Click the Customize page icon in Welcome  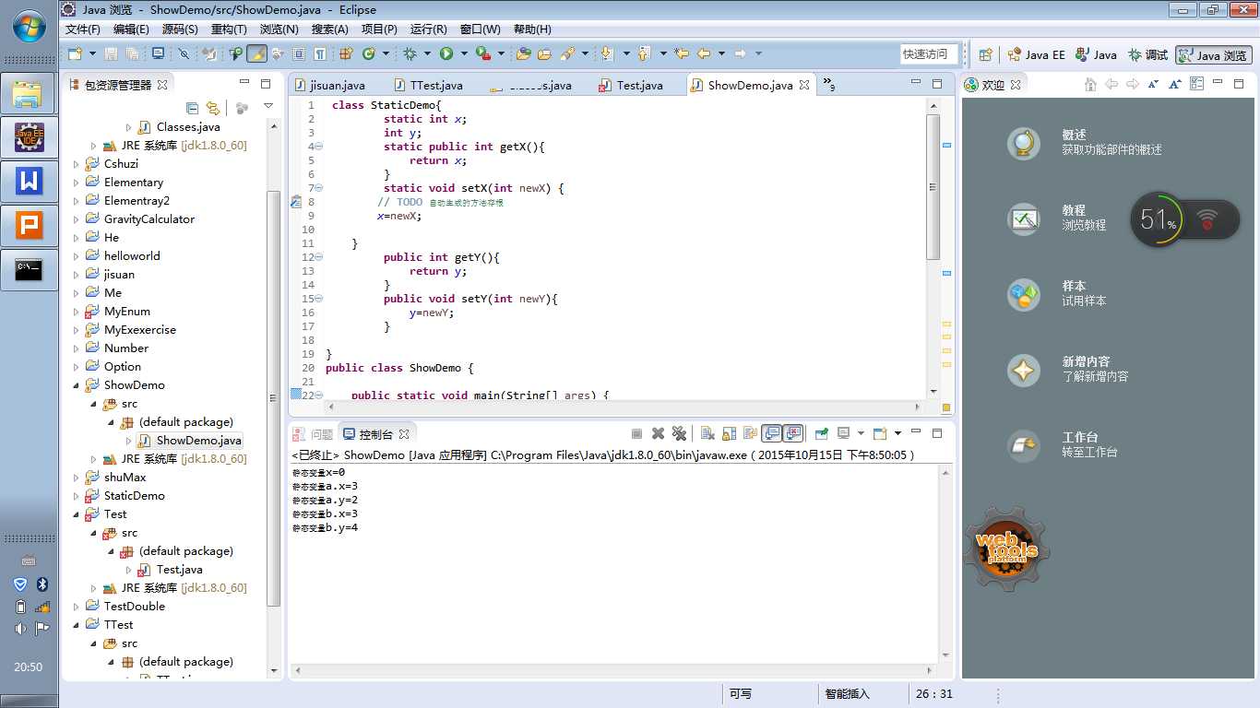[x=1197, y=84]
